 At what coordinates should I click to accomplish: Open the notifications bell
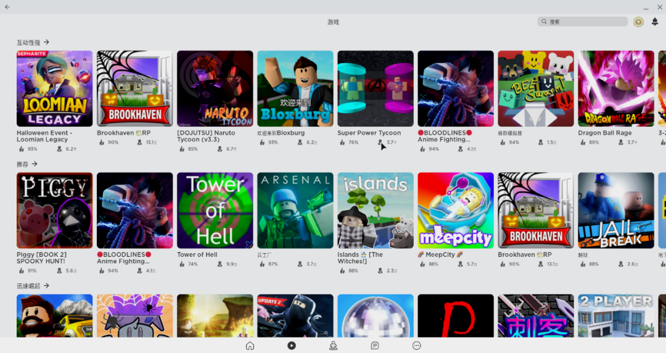(655, 22)
